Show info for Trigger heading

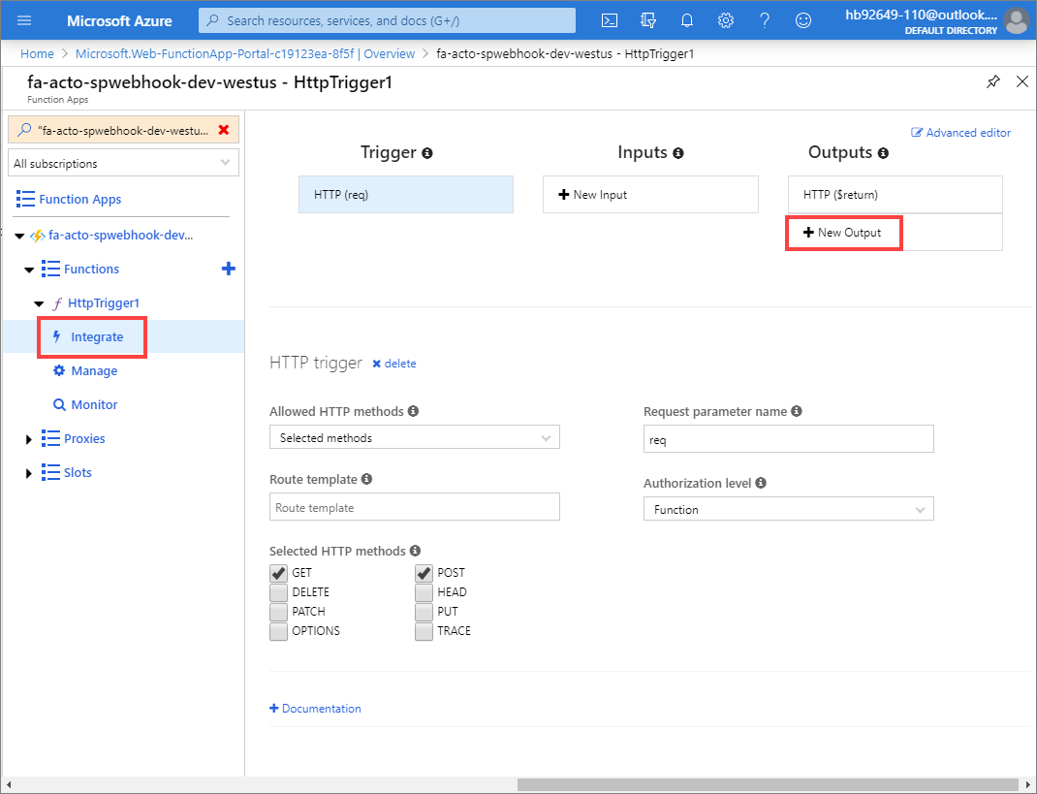click(x=427, y=153)
